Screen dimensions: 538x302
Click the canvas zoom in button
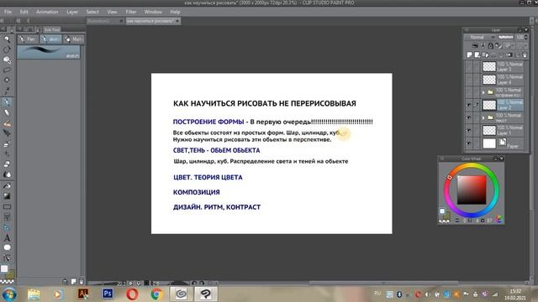(139, 284)
